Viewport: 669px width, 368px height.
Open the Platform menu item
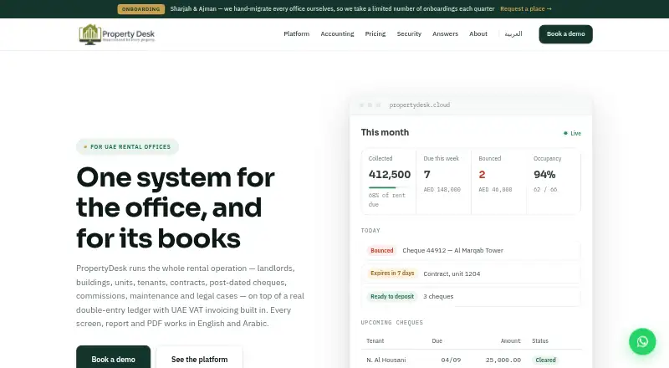297,33
